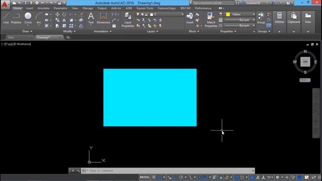Open Layer Properties manager
Screen dimensions: 322x181
pyautogui.click(x=128, y=20)
